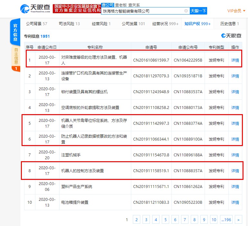Open 详情 for 锁付装置及具有其的螺丝机

235,92
